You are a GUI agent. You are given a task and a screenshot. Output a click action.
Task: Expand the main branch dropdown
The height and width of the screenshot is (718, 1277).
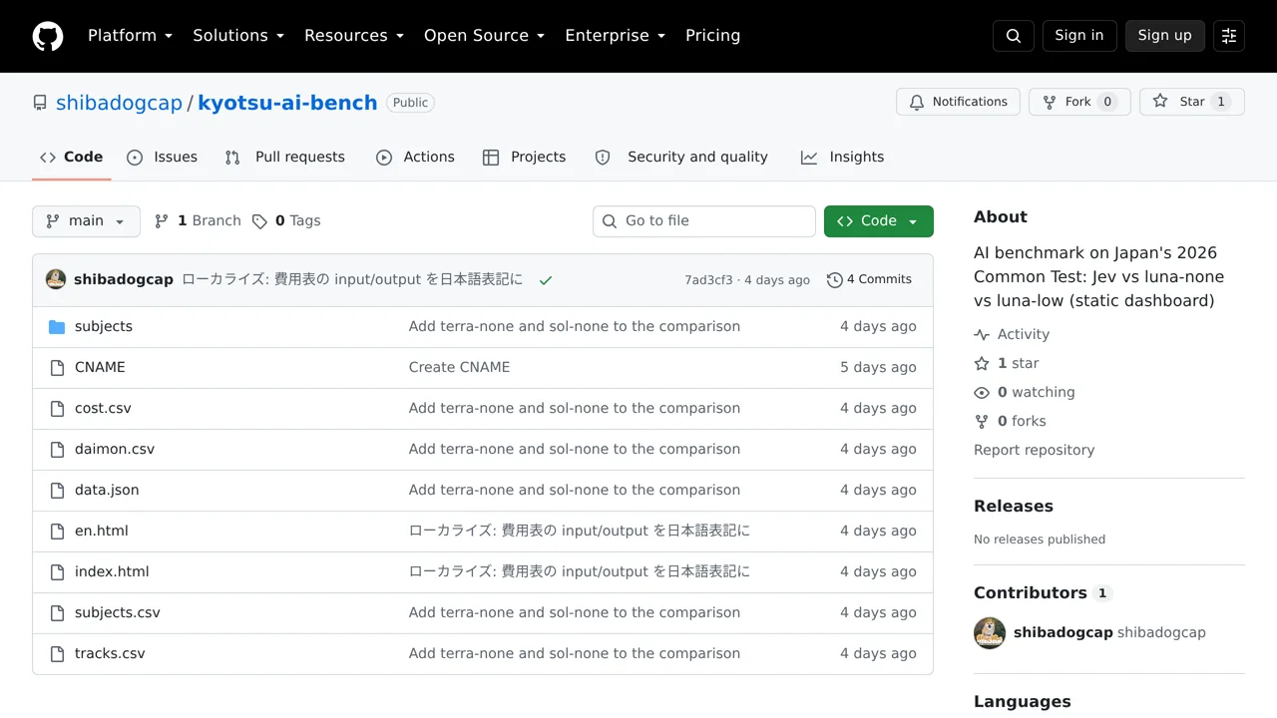[86, 221]
